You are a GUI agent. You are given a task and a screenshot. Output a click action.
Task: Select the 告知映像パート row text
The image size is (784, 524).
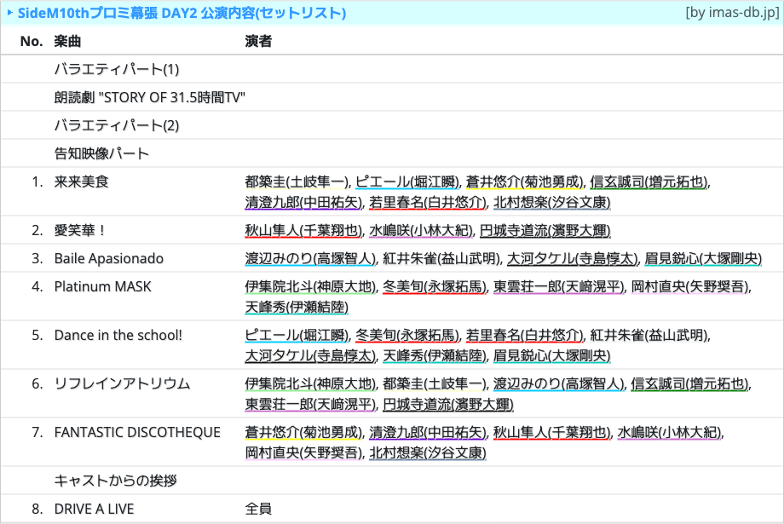101,153
